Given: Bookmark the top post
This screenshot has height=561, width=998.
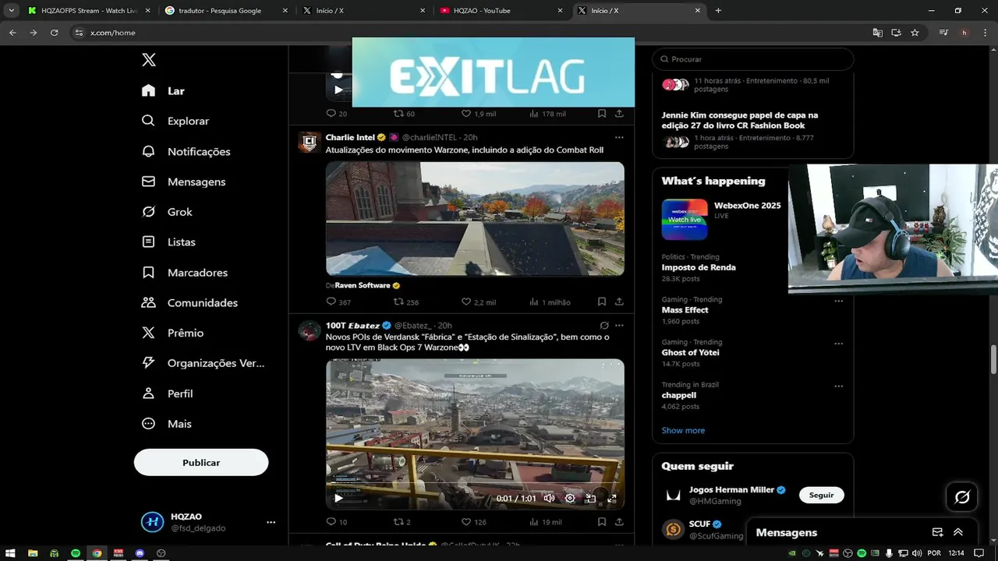Looking at the screenshot, I should click(x=602, y=114).
